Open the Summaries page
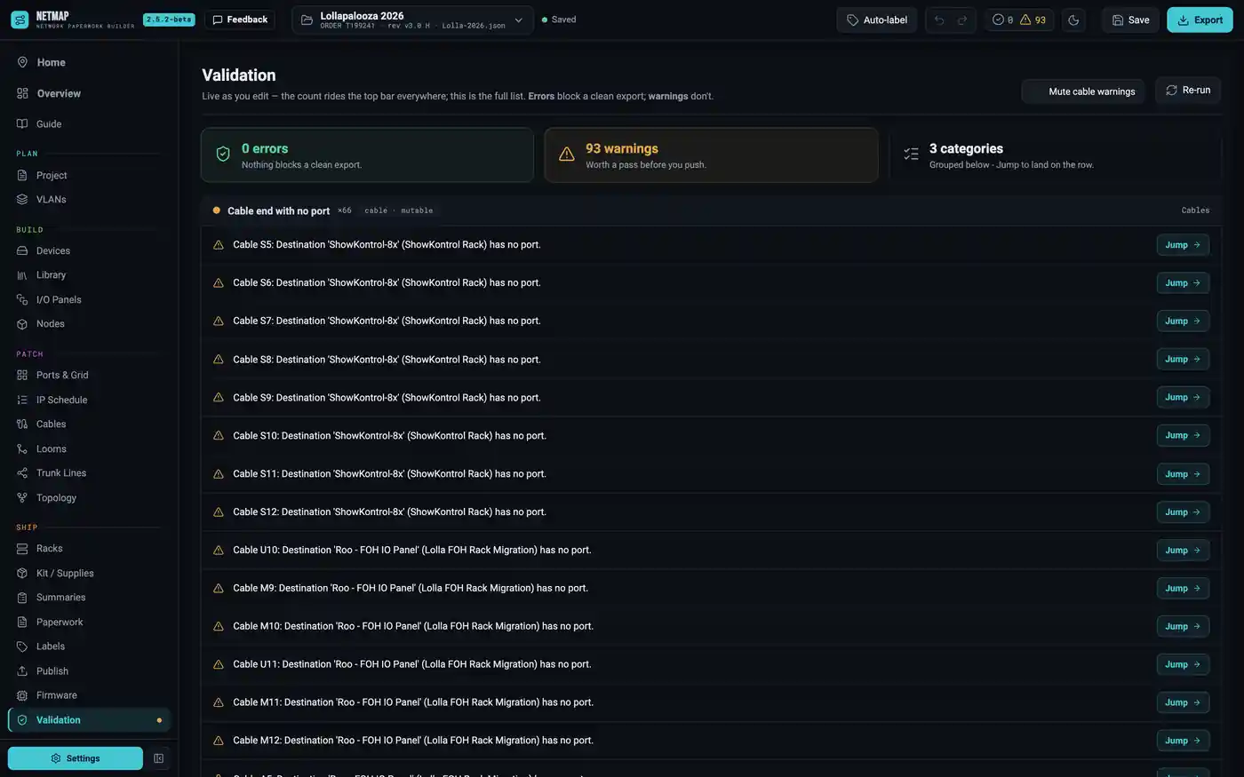This screenshot has height=777, width=1244. coord(89,597)
